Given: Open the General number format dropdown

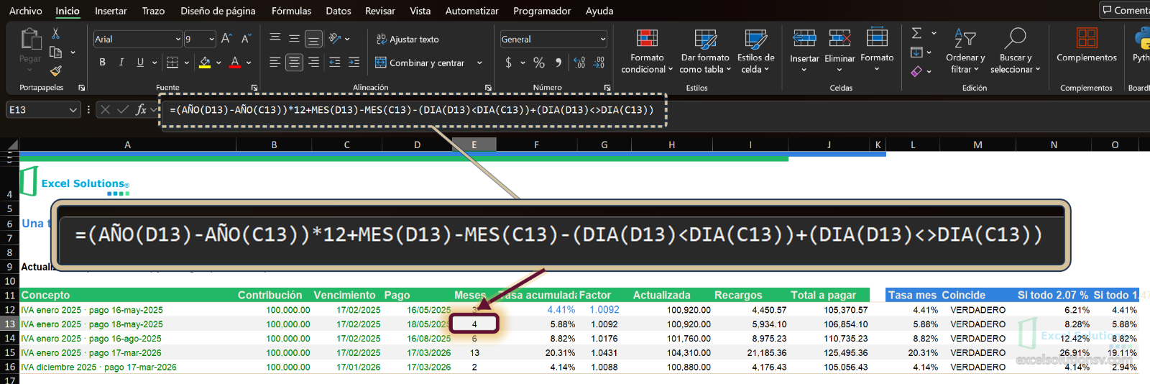Looking at the screenshot, I should 602,39.
